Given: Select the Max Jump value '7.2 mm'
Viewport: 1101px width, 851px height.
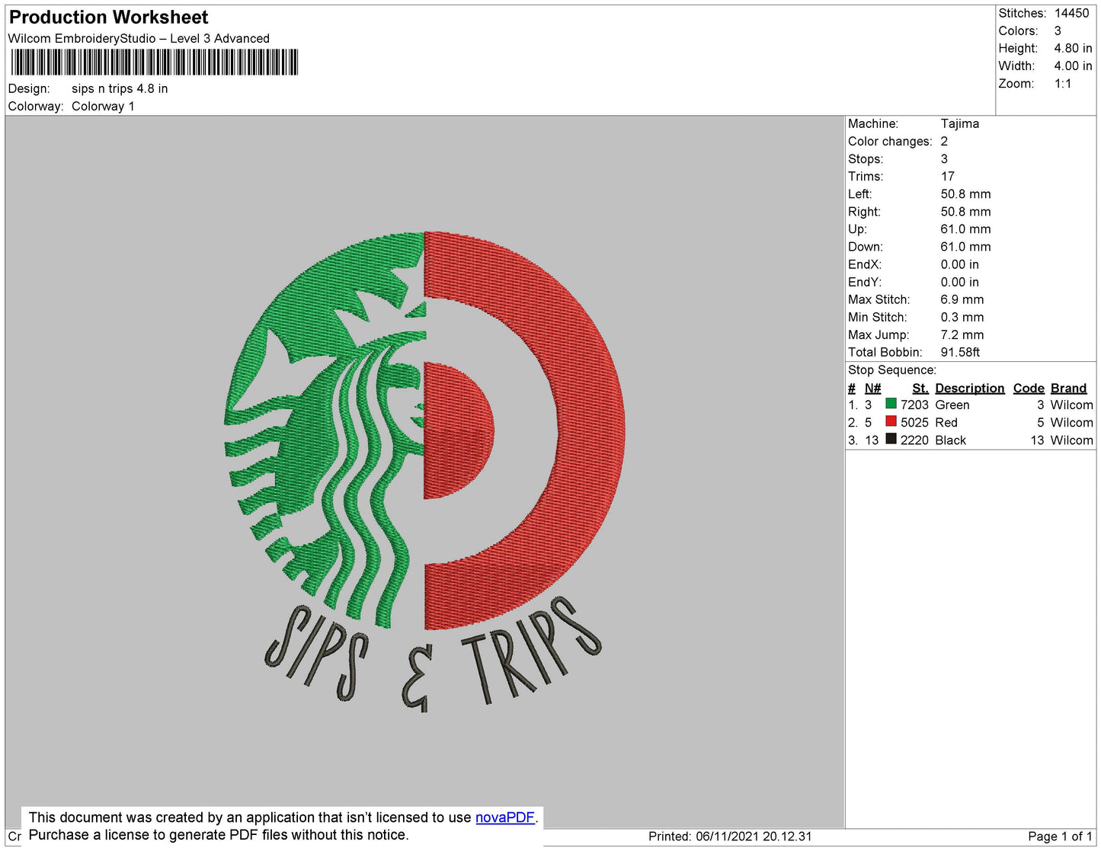Looking at the screenshot, I should [962, 335].
